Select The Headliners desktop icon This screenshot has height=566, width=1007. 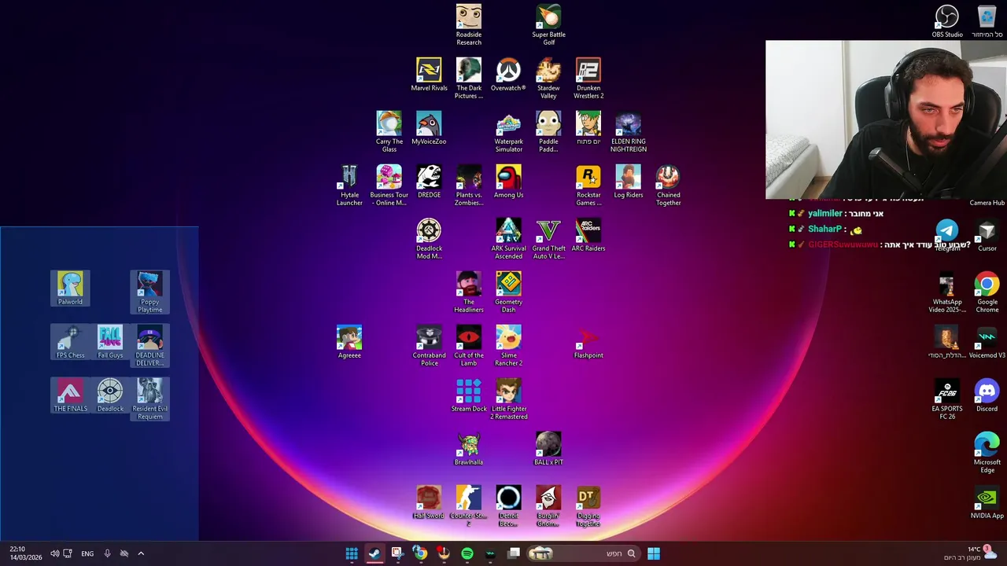coord(469,292)
